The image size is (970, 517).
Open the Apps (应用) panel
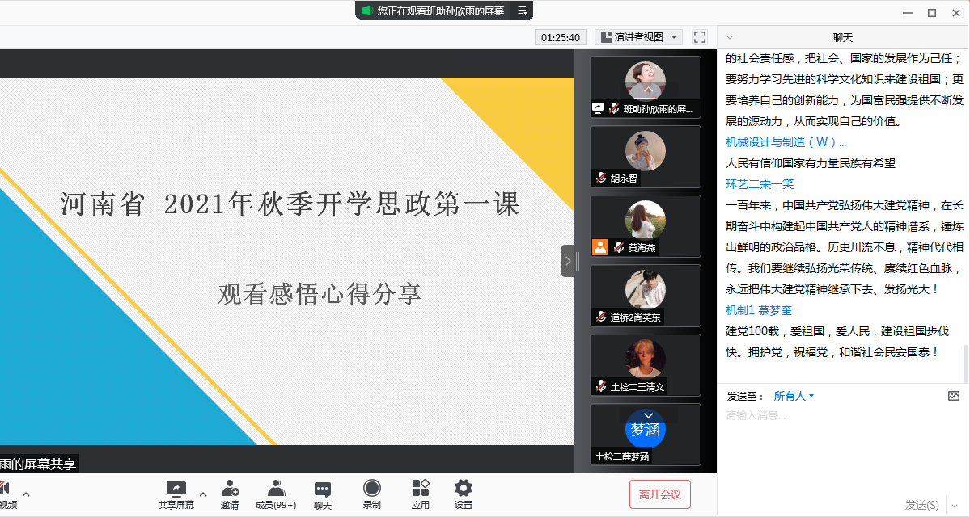click(421, 494)
